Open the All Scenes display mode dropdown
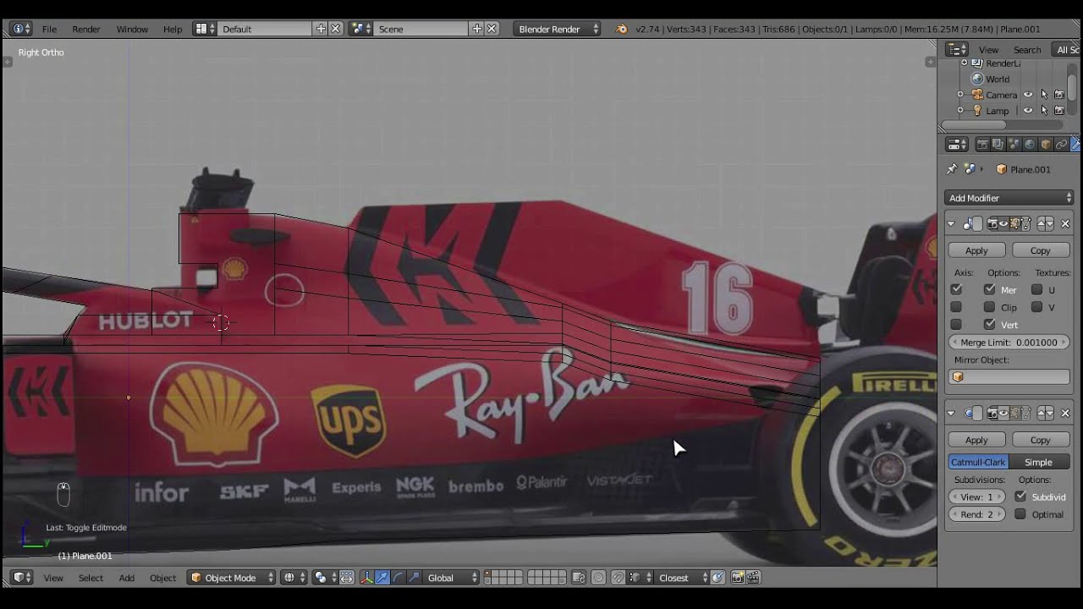 (x=1065, y=50)
